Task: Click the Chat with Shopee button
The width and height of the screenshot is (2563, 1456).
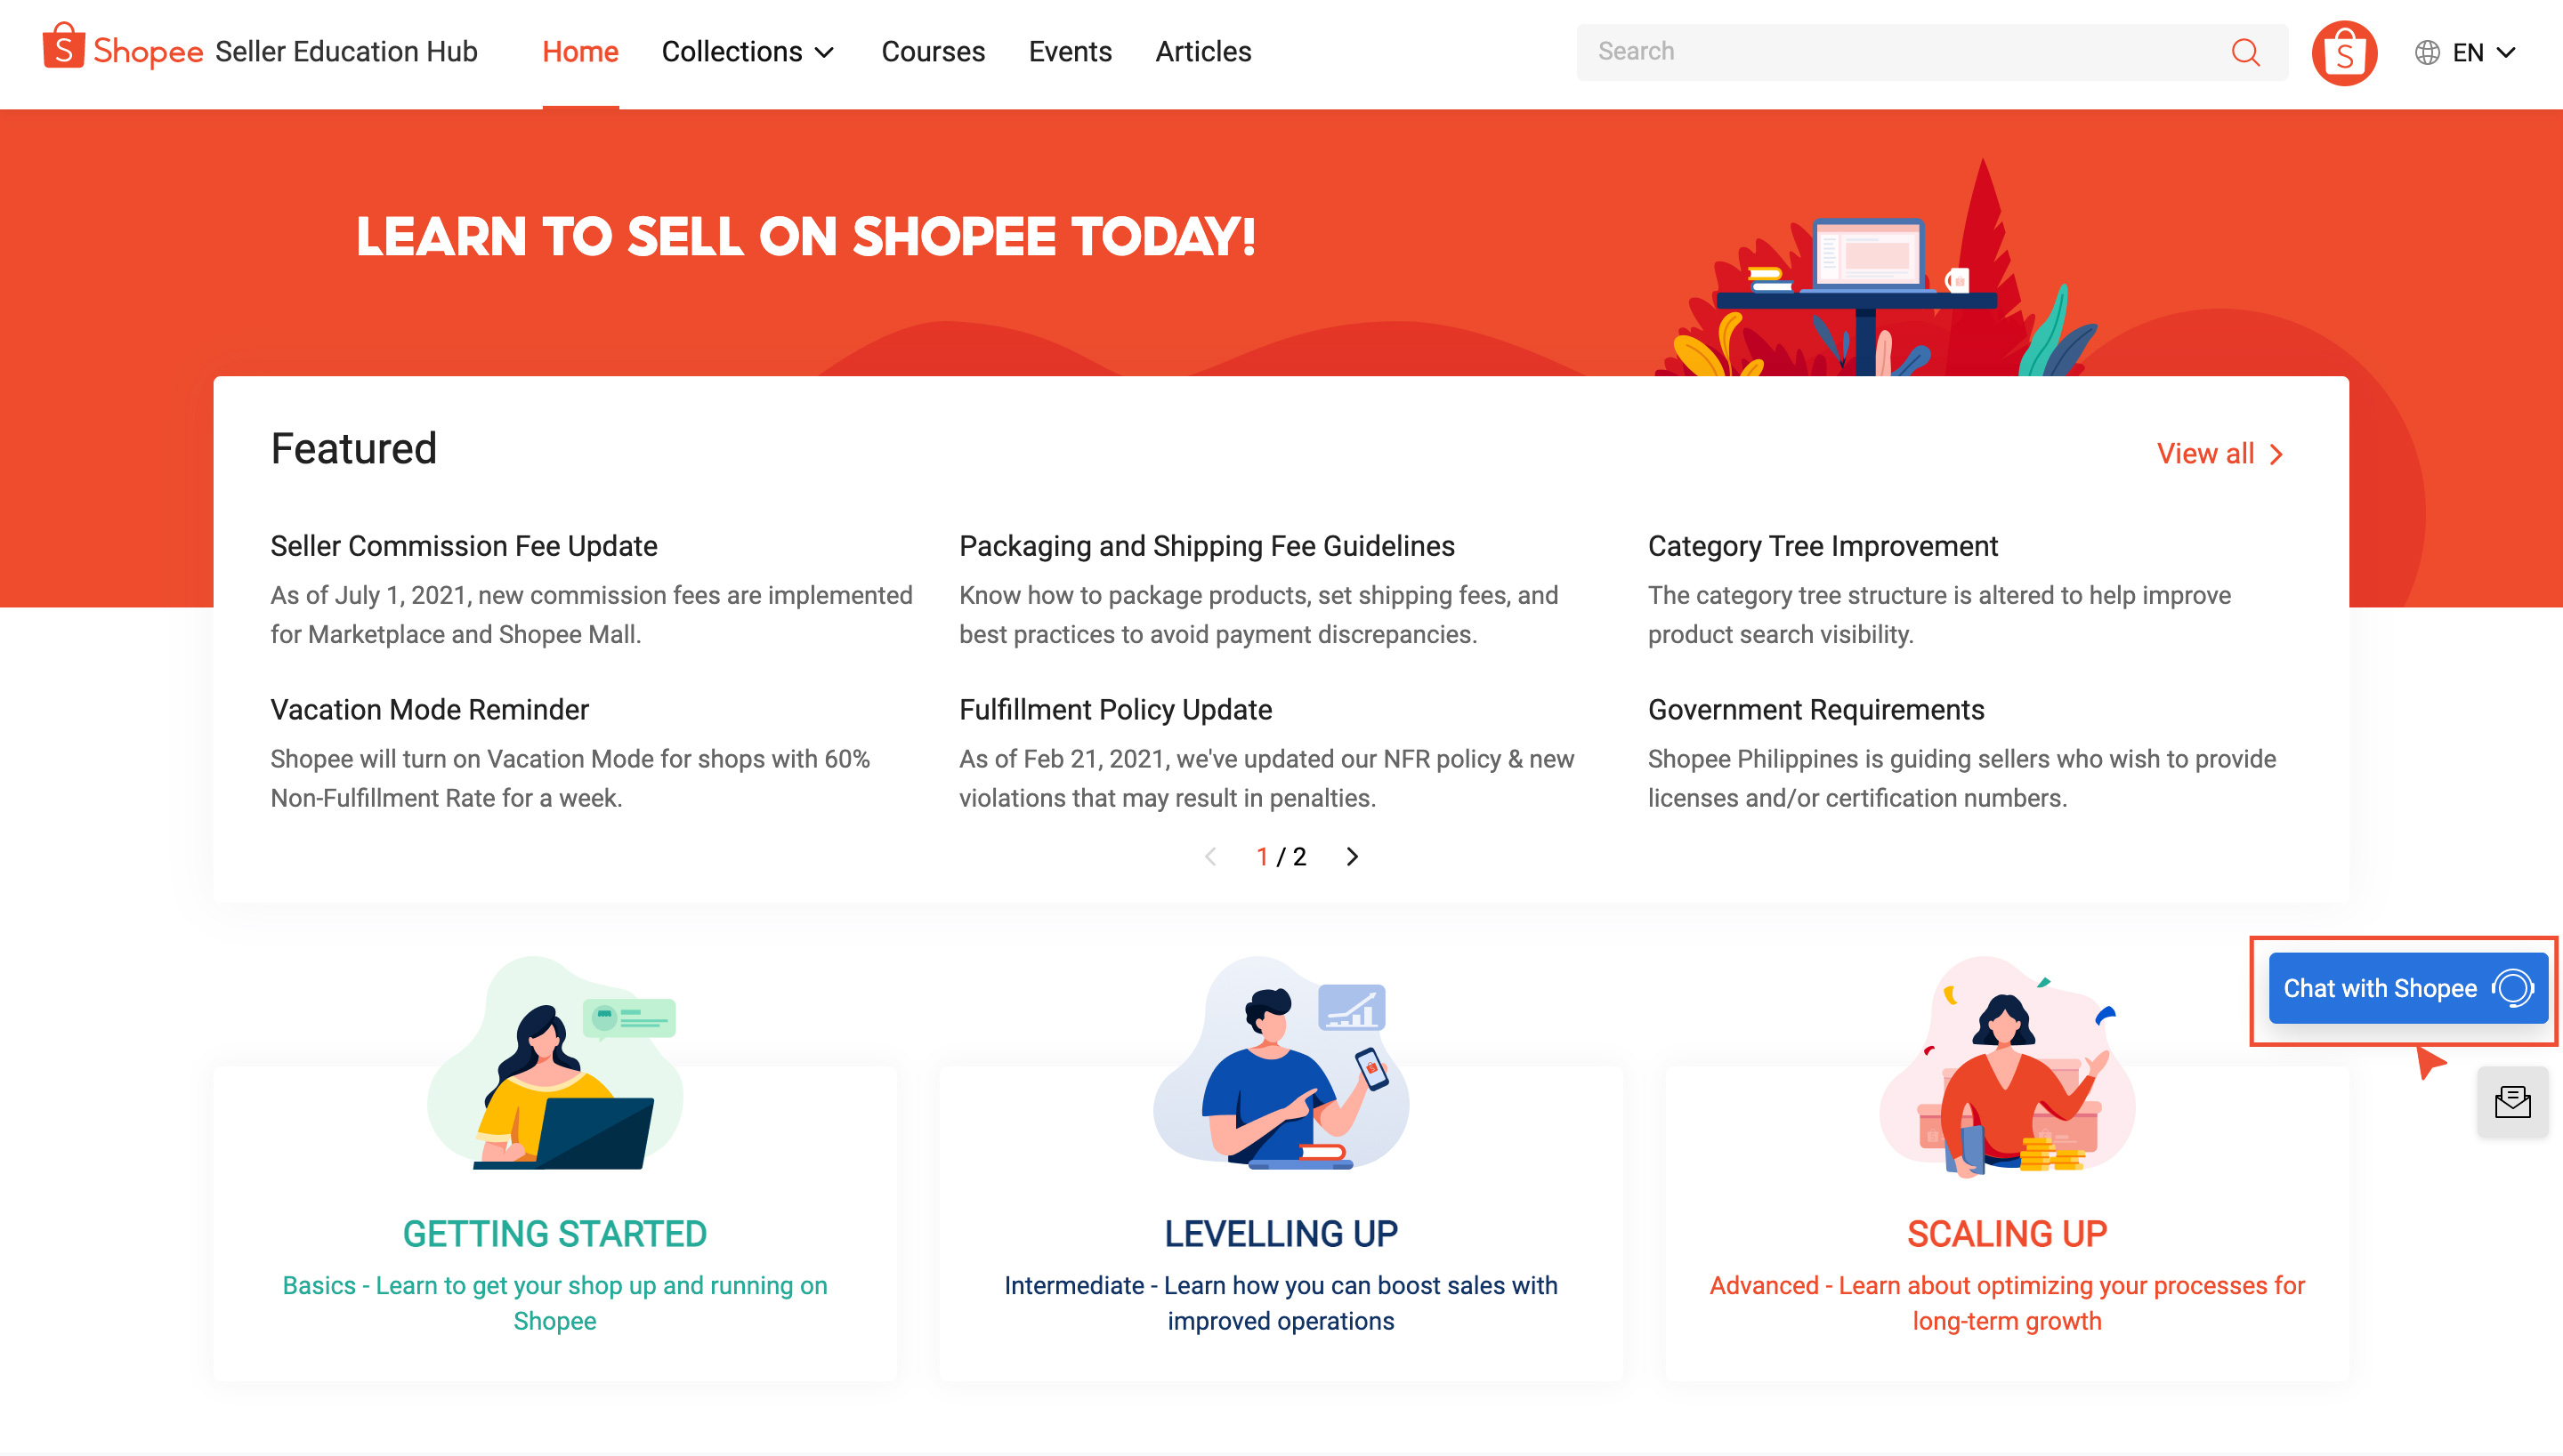Action: (x=2406, y=988)
